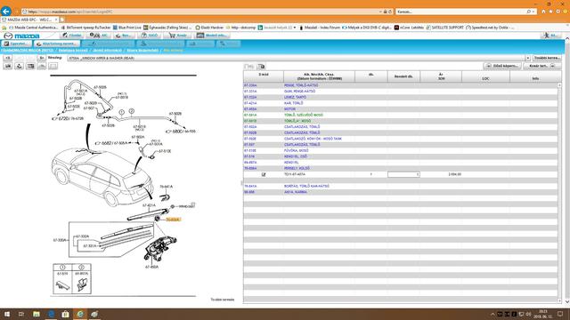Go back with the browser back arrow

click(6, 12)
